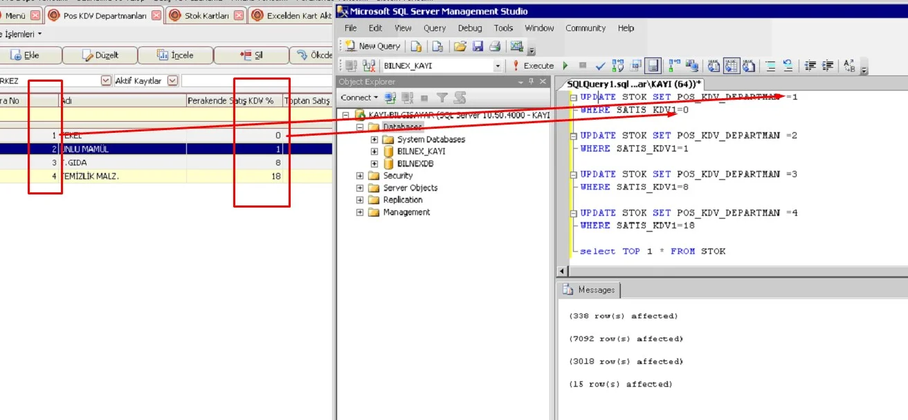Open the Community menu in SSMS
The width and height of the screenshot is (908, 420).
pyautogui.click(x=585, y=28)
